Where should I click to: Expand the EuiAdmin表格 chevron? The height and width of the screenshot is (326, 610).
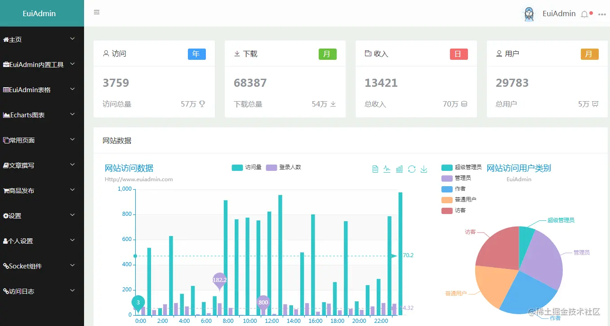click(72, 89)
